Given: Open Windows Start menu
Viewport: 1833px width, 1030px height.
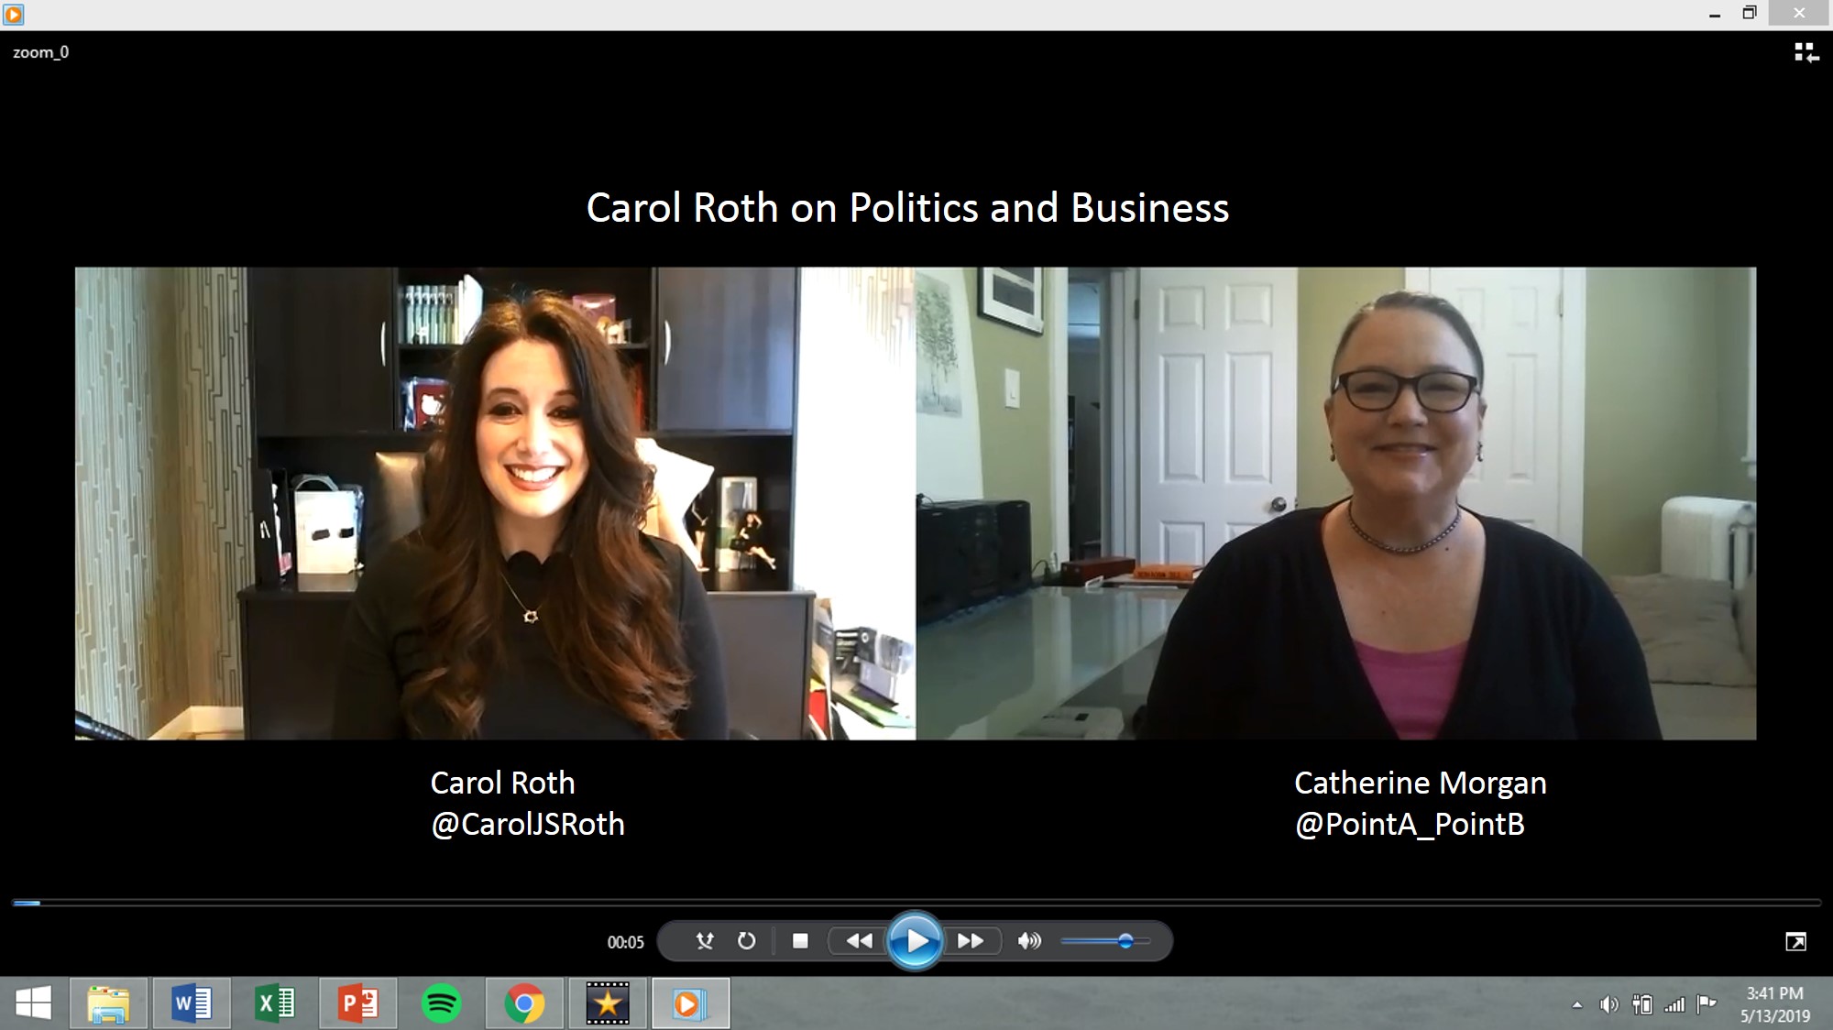Looking at the screenshot, I should pos(34,1003).
